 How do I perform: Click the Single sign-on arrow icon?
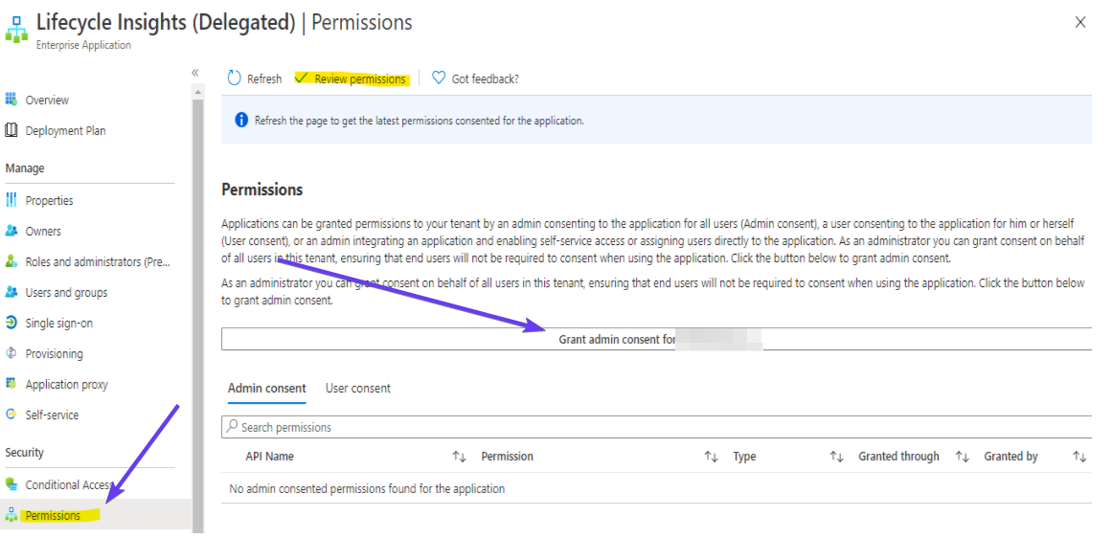[x=11, y=323]
